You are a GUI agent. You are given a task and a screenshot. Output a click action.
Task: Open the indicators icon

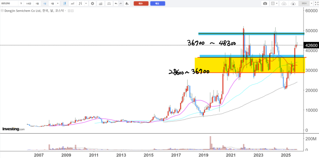[100, 3]
